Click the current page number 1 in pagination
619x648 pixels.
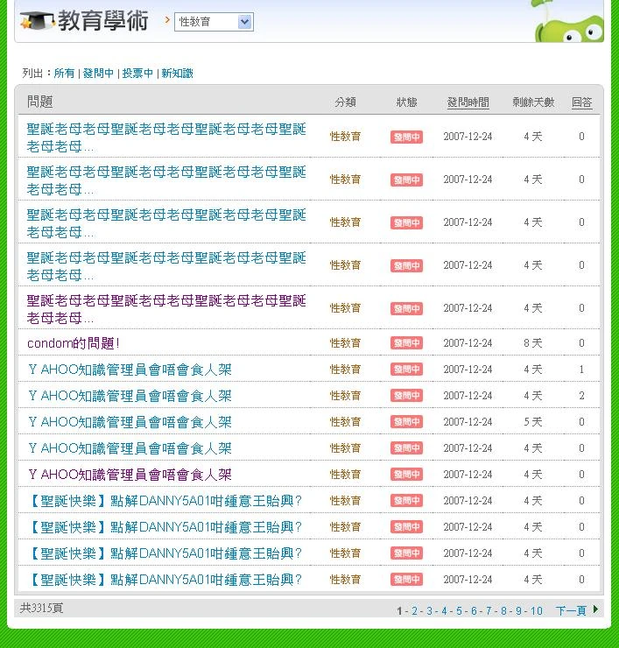399,611
